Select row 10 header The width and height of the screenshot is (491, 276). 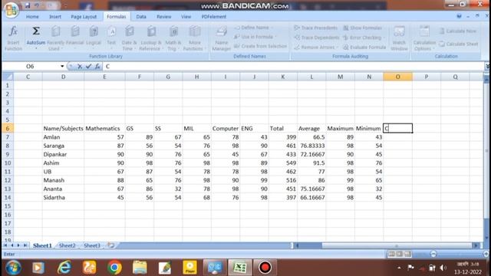click(8, 163)
